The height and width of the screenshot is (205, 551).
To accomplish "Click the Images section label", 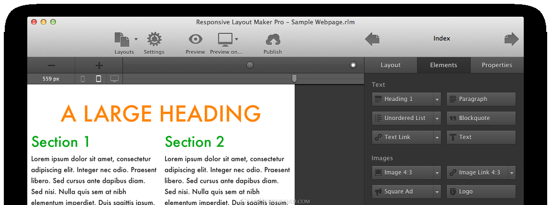I will 382,158.
